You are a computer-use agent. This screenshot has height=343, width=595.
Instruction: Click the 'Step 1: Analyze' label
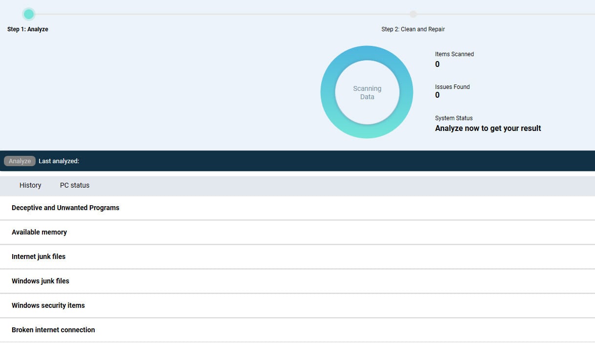coord(28,29)
